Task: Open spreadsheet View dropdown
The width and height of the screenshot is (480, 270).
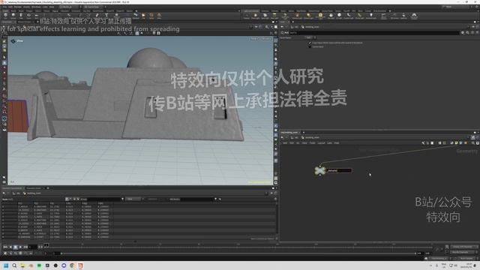Action: coord(133,199)
